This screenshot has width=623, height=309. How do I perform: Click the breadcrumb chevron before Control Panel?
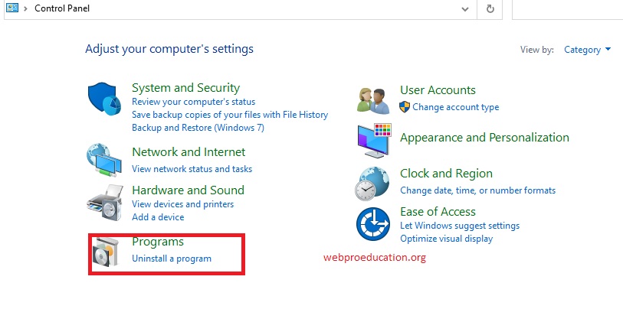(x=26, y=9)
